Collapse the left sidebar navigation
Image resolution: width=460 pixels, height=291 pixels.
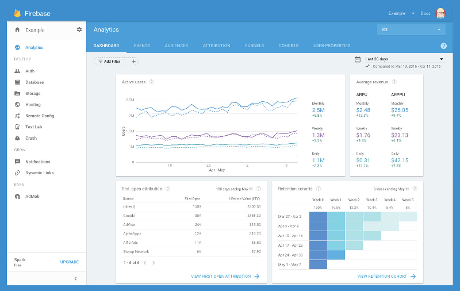coord(76,278)
